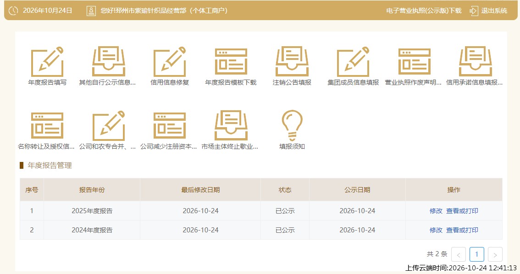This screenshot has width=520, height=274.
Task: Click the 状态 column header
Action: [x=285, y=190]
